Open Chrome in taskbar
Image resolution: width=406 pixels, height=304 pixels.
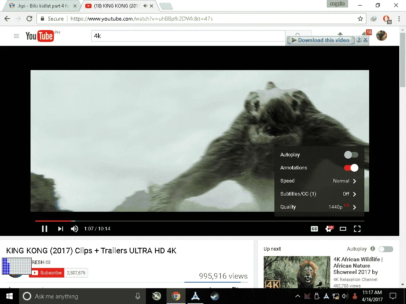176,296
